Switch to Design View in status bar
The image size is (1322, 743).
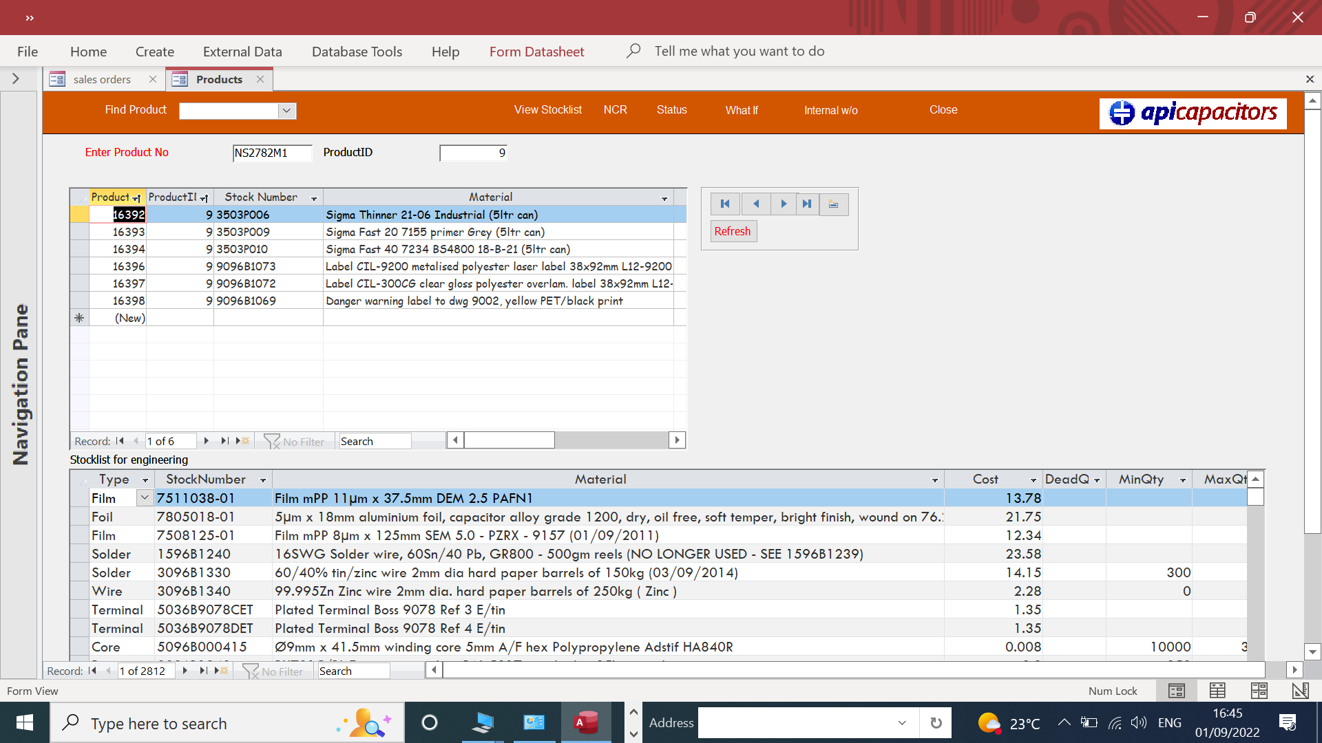click(x=1300, y=691)
